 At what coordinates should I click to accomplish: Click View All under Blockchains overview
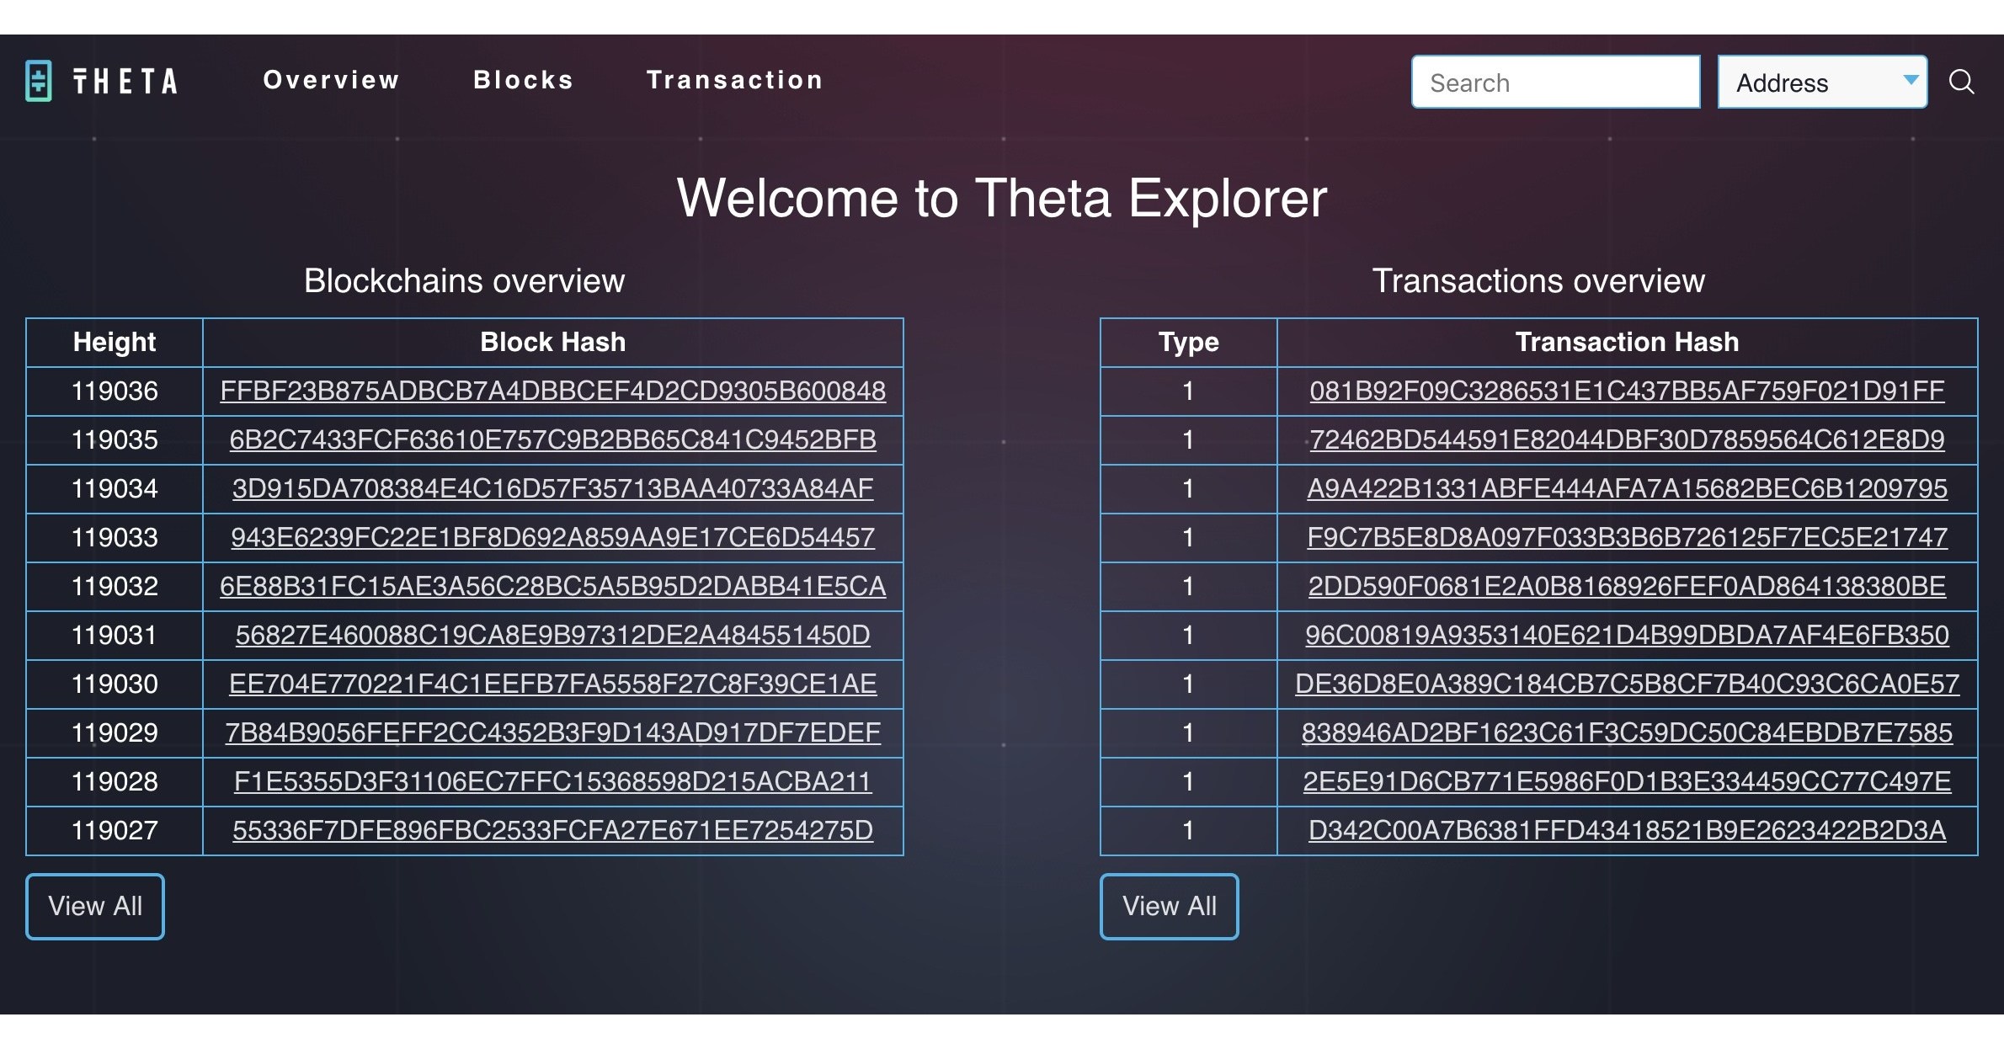(94, 906)
